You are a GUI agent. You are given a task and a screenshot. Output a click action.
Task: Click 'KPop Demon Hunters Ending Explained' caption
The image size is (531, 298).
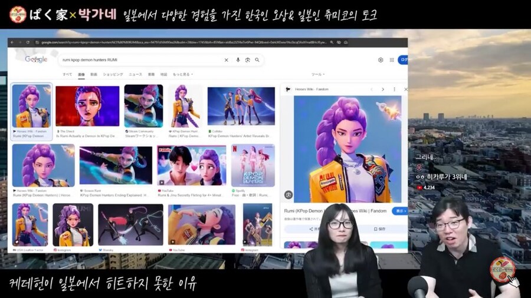click(113, 196)
